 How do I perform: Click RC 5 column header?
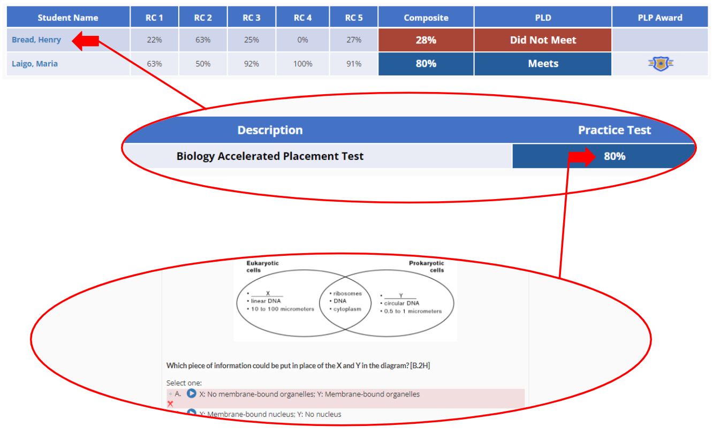(354, 18)
